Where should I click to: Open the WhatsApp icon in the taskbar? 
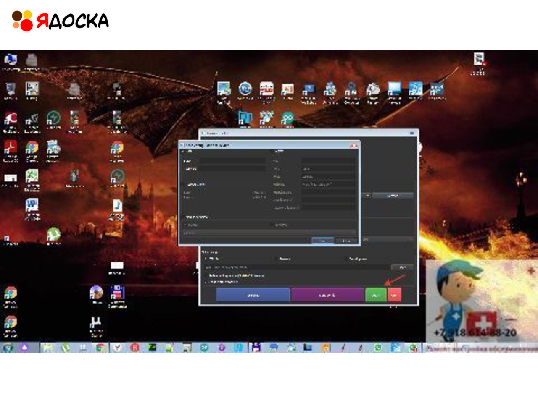pos(378,348)
